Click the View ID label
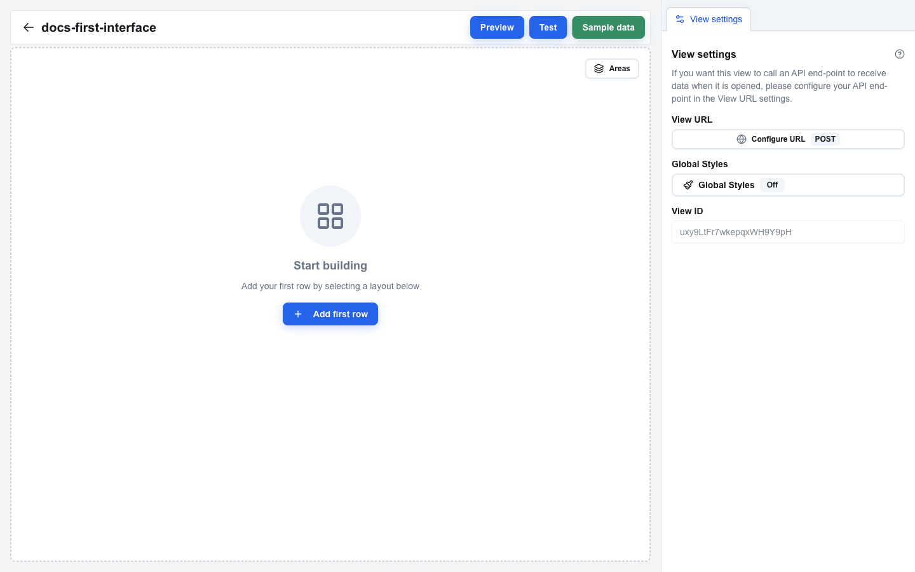Image resolution: width=915 pixels, height=572 pixels. 688,211
